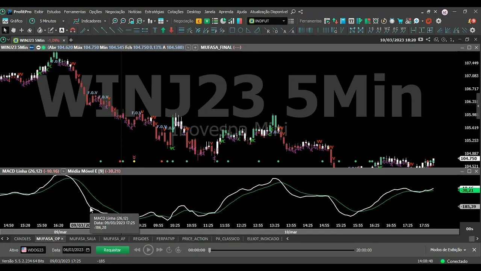Open the text style A dropdown arrow
481x271 pixels.
pos(67,30)
